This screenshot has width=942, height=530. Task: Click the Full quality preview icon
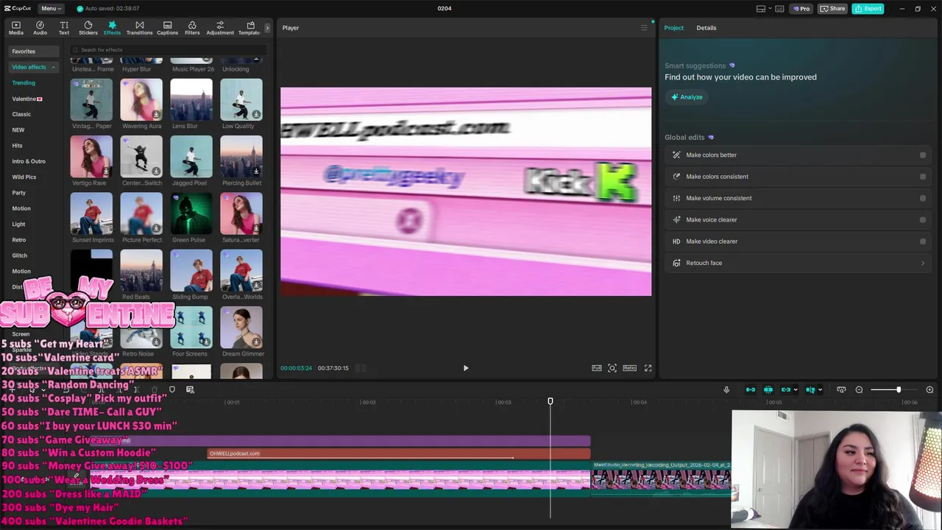[597, 368]
